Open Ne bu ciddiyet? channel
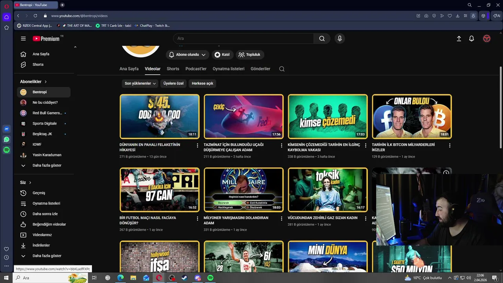This screenshot has width=503, height=283. (43, 103)
